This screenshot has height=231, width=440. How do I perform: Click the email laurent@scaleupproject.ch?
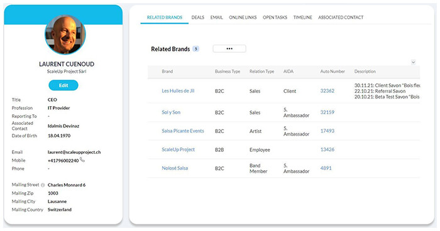74,153
